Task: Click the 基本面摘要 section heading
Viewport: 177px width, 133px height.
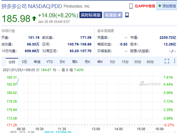Action: [106, 31]
